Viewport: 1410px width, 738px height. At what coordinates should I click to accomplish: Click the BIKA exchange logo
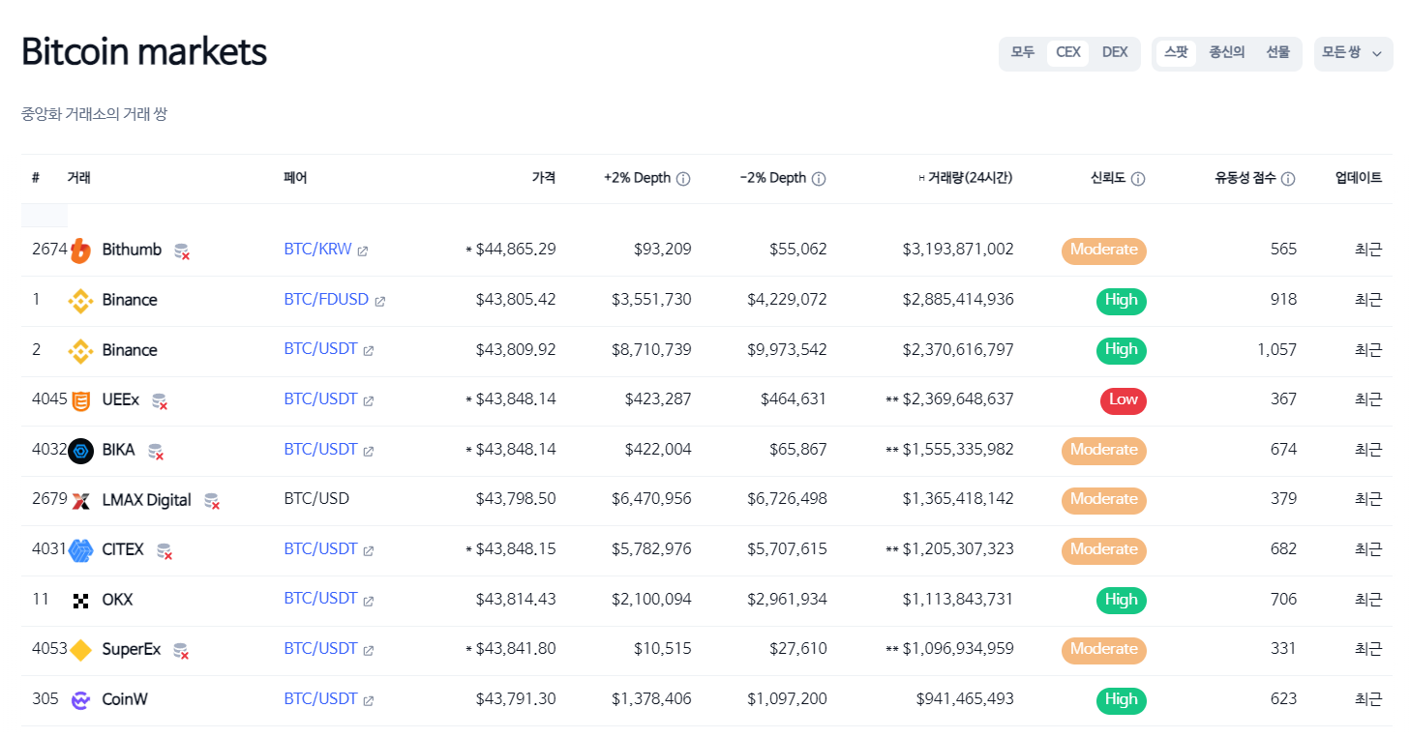tap(80, 450)
